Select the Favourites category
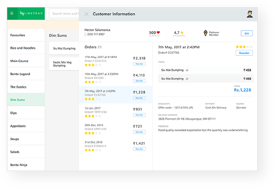This screenshot has height=188, width=275. (26, 35)
